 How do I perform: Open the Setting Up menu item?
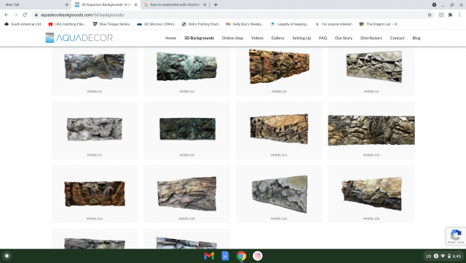[x=301, y=38]
